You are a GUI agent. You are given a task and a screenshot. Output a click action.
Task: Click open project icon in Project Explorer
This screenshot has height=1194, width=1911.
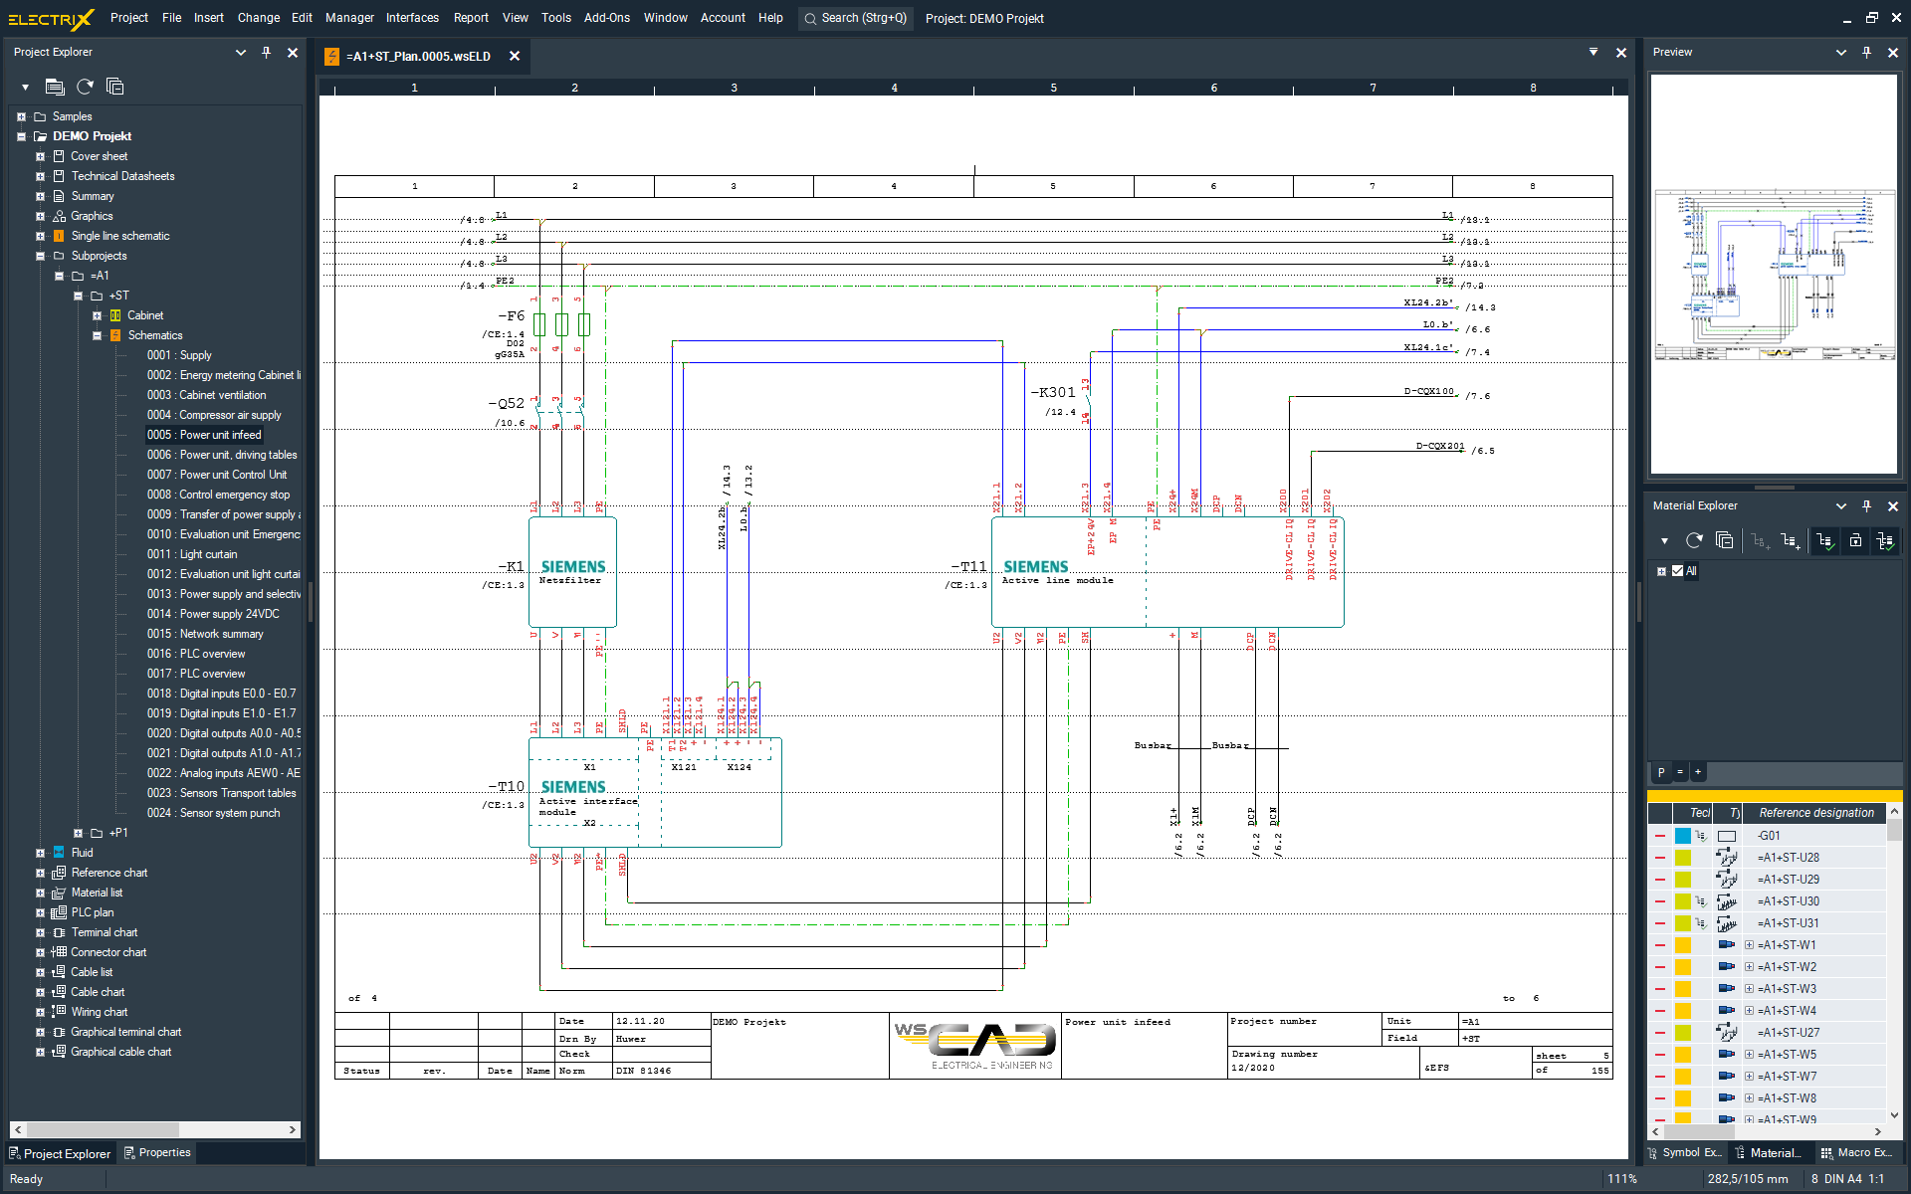point(55,87)
